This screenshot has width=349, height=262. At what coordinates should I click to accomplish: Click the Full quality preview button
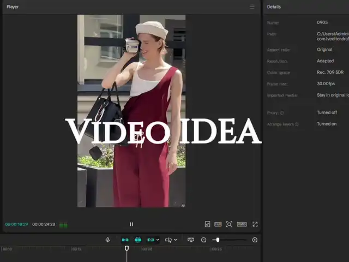click(218, 224)
